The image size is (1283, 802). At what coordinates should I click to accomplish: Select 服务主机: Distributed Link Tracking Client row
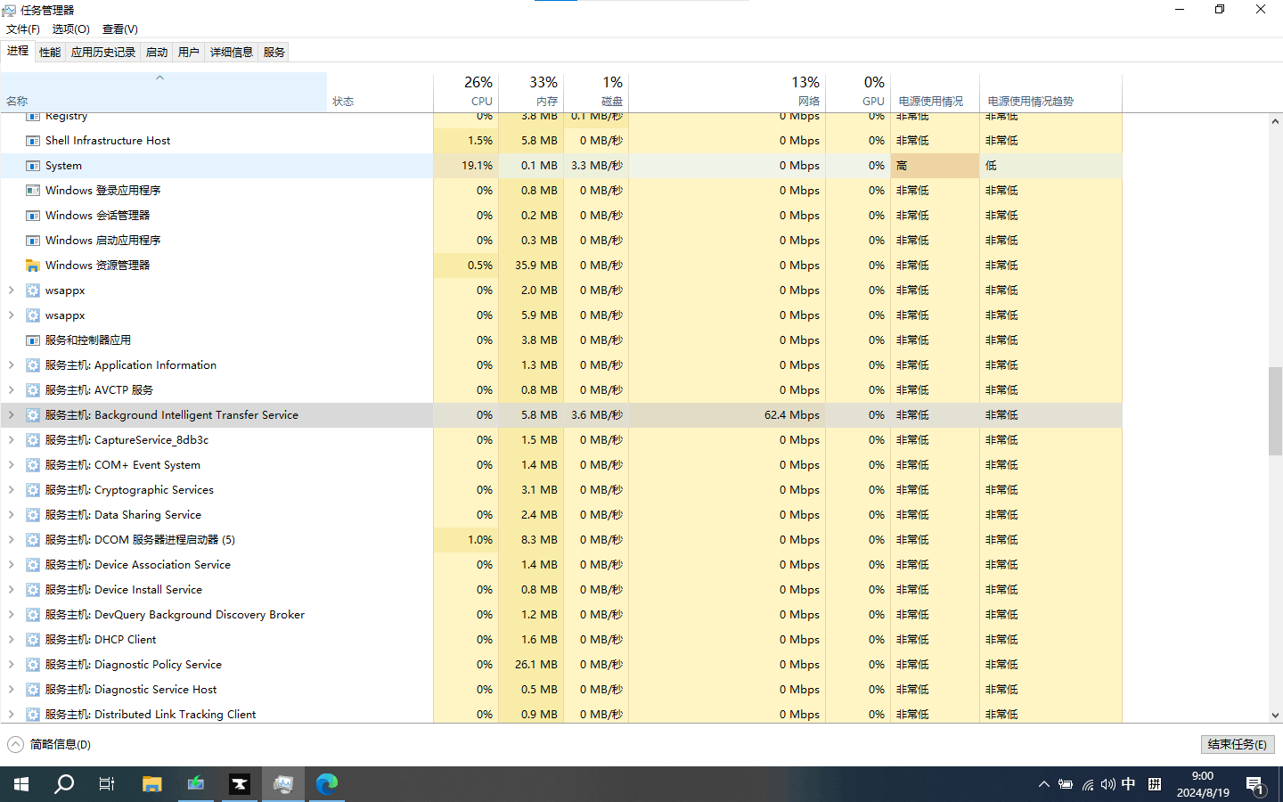(x=561, y=715)
